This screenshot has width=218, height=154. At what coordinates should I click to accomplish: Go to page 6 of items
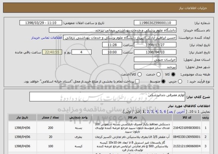pyautogui.click(x=165, y=112)
